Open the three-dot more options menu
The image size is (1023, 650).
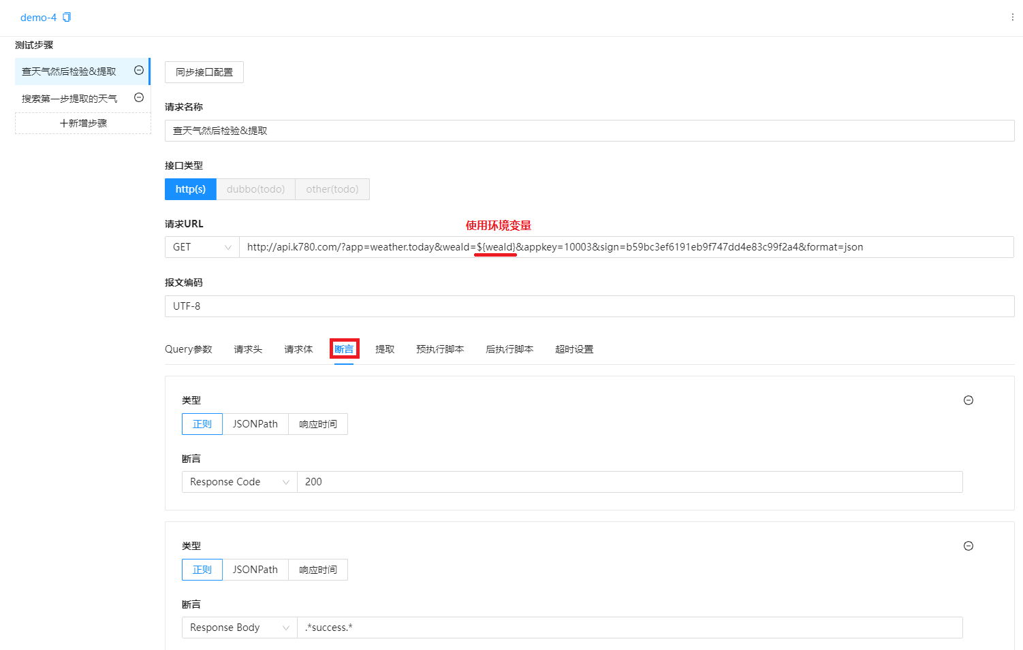1012,18
